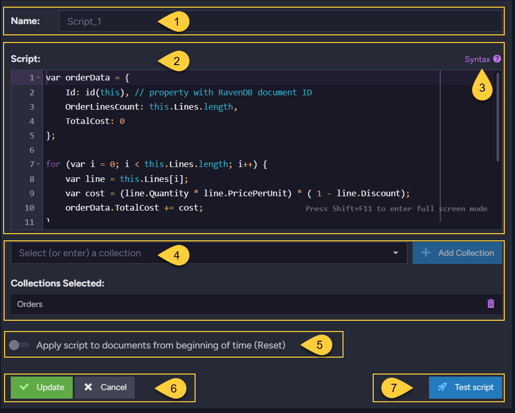Click the Script_1 name input field
This screenshot has width=515, height=413.
[x=281, y=22]
